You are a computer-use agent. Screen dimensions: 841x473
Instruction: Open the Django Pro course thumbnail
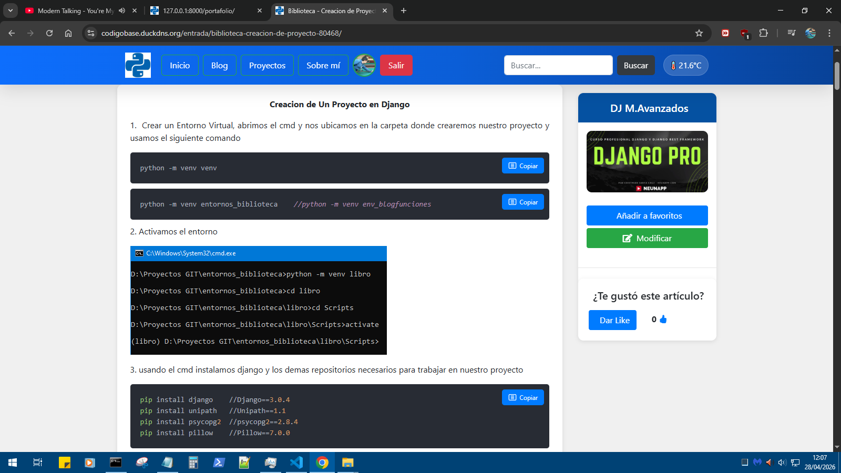[x=647, y=161]
